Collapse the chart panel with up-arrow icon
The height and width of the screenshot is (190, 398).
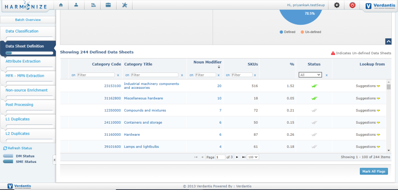tap(388, 41)
